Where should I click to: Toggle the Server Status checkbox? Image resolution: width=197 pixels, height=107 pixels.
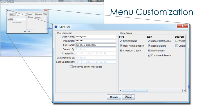(121, 41)
